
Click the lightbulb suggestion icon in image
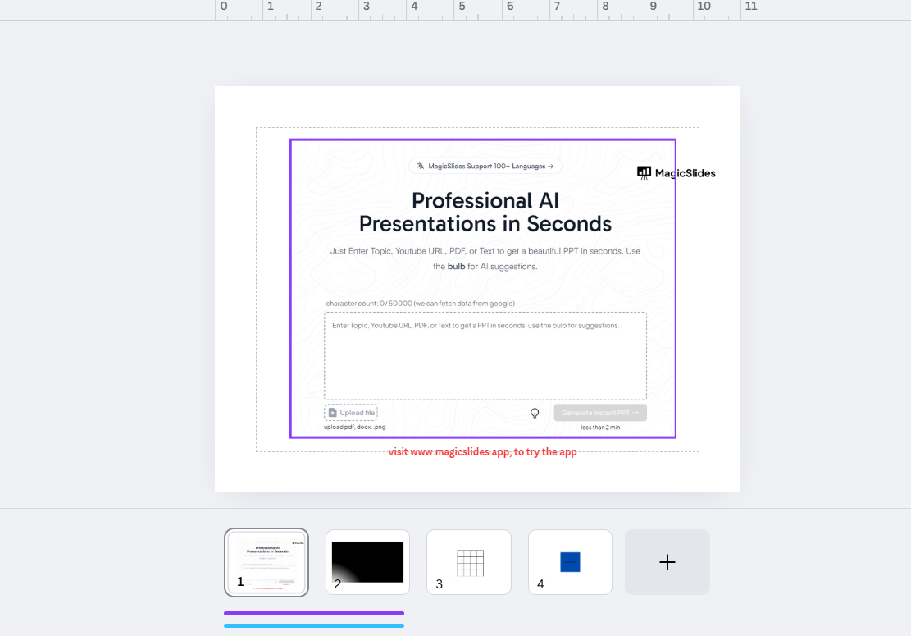[535, 414]
